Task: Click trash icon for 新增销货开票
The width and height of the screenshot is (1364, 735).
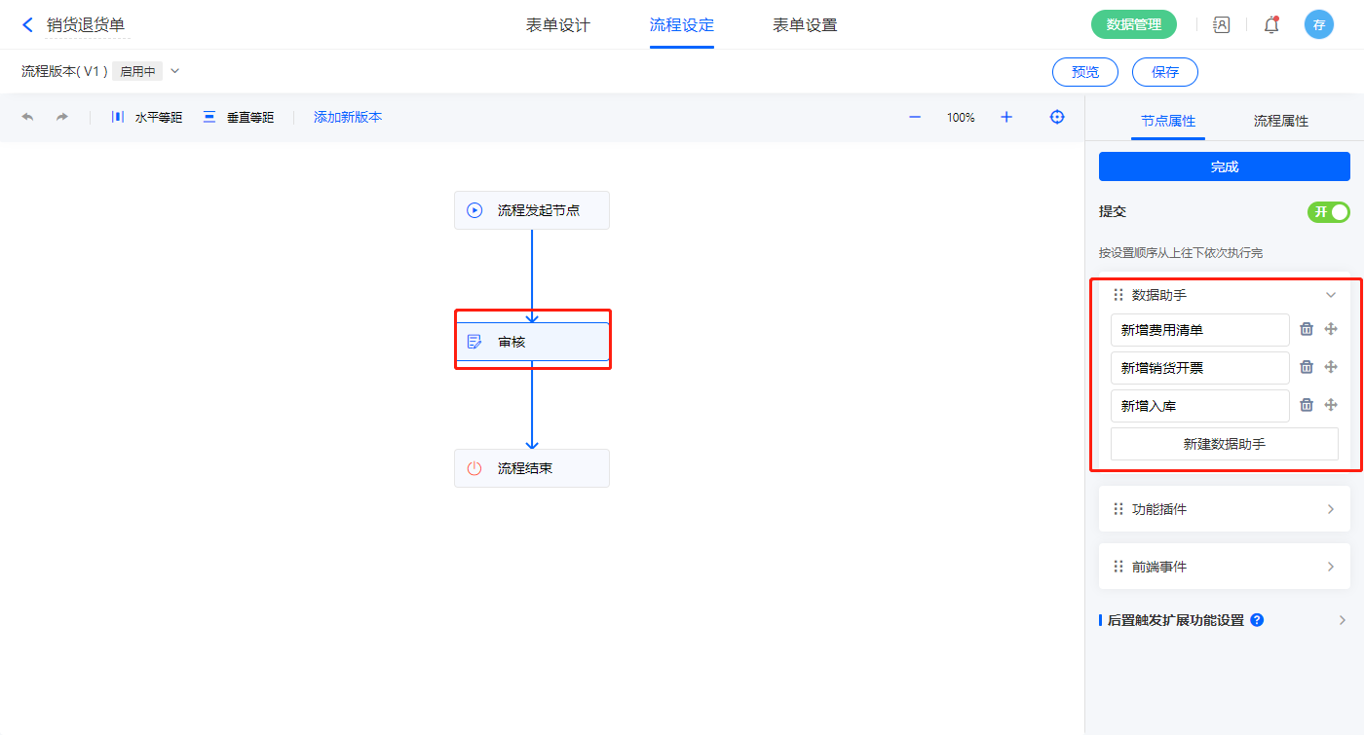Action: [x=1307, y=367]
